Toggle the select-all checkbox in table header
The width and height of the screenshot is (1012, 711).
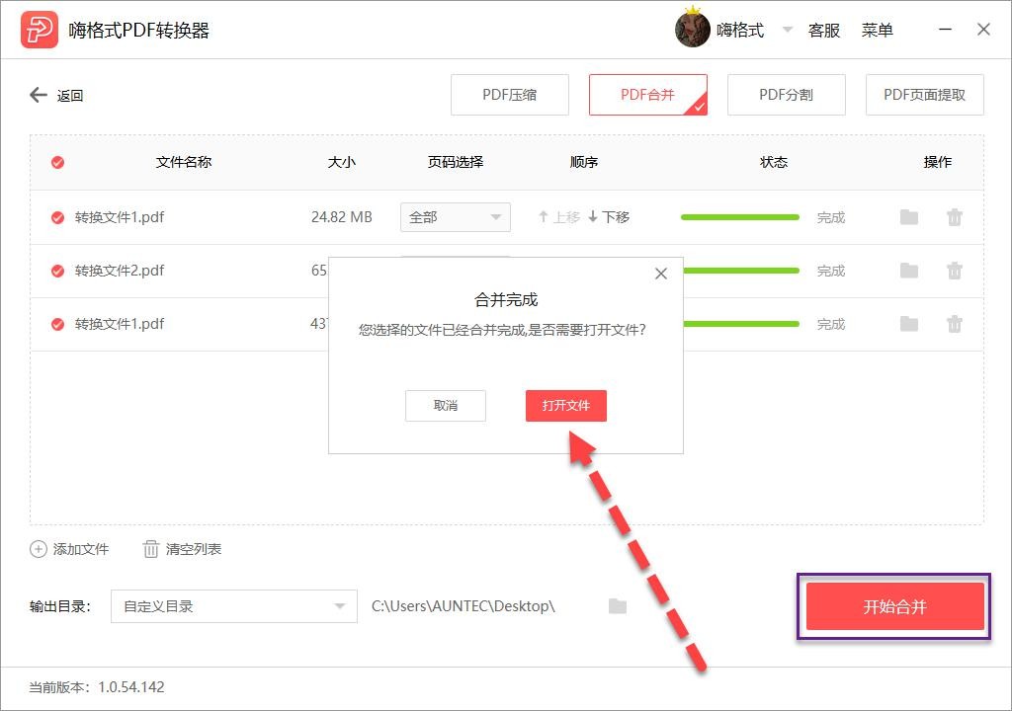click(57, 163)
